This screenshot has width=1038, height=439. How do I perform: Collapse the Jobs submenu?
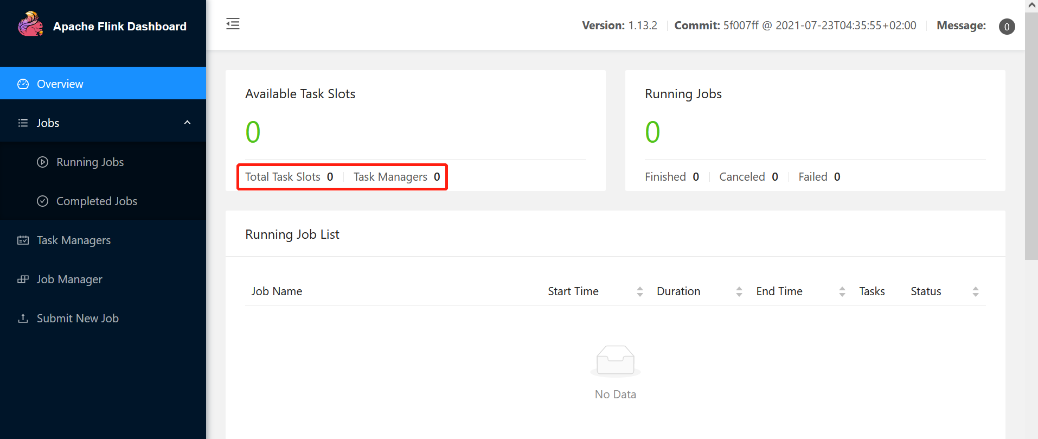(x=187, y=123)
